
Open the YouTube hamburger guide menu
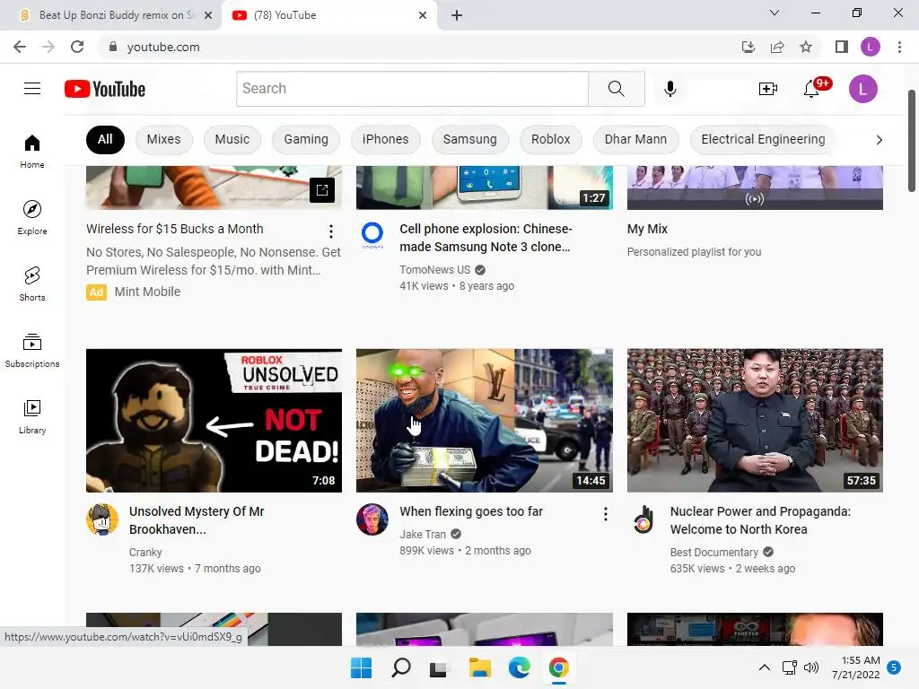(32, 89)
